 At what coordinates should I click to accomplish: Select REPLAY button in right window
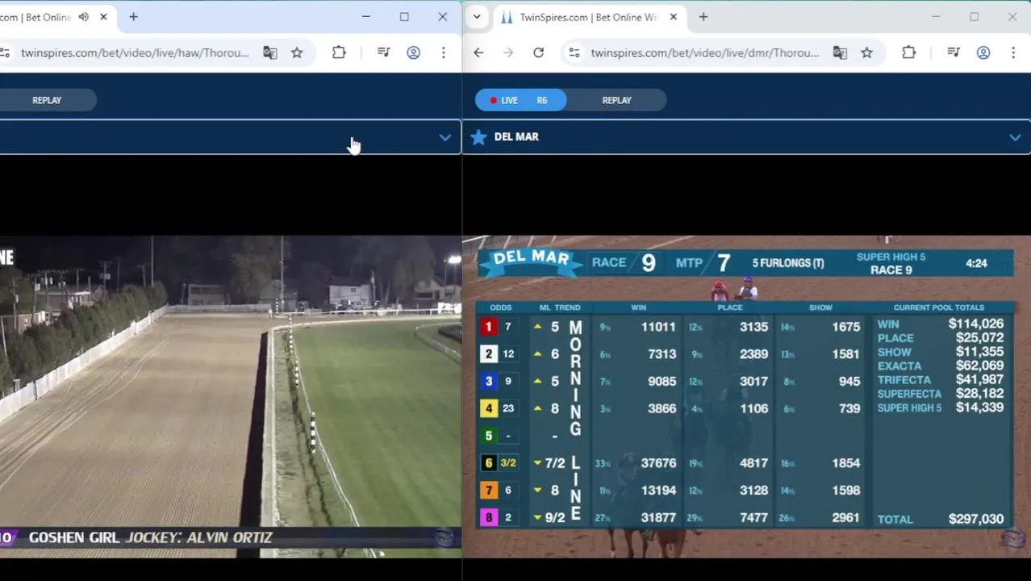point(616,100)
